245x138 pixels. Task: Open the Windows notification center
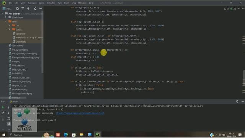tap(240, 135)
